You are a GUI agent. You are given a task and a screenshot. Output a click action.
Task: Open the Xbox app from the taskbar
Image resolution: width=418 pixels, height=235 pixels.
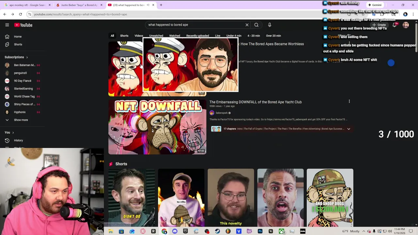pyautogui.click(x=281, y=231)
